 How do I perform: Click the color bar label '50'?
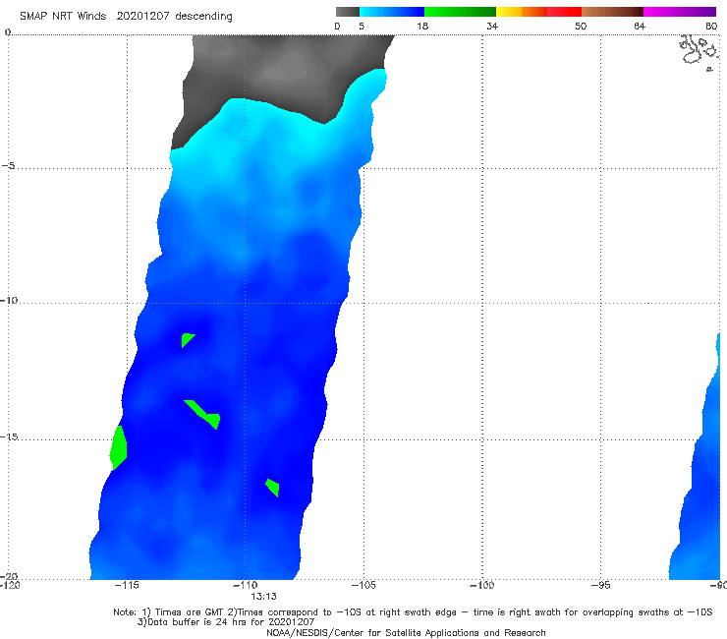coord(581,27)
